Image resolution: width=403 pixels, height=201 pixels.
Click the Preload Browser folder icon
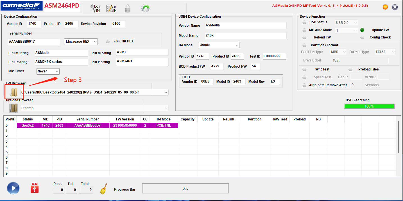13,108
